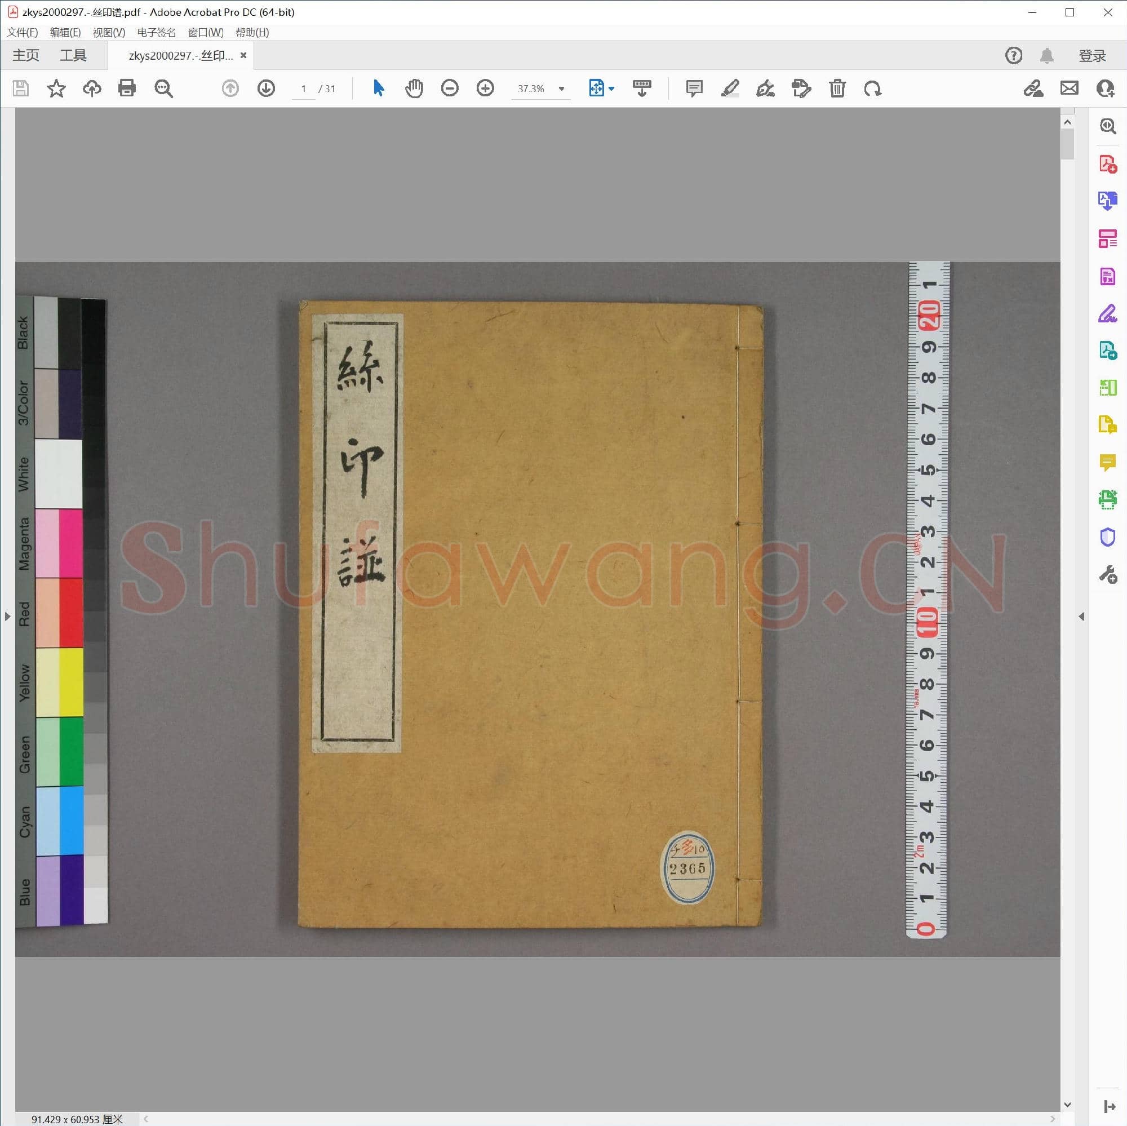This screenshot has width=1127, height=1126.
Task: Zoom out the page view
Action: pos(450,88)
